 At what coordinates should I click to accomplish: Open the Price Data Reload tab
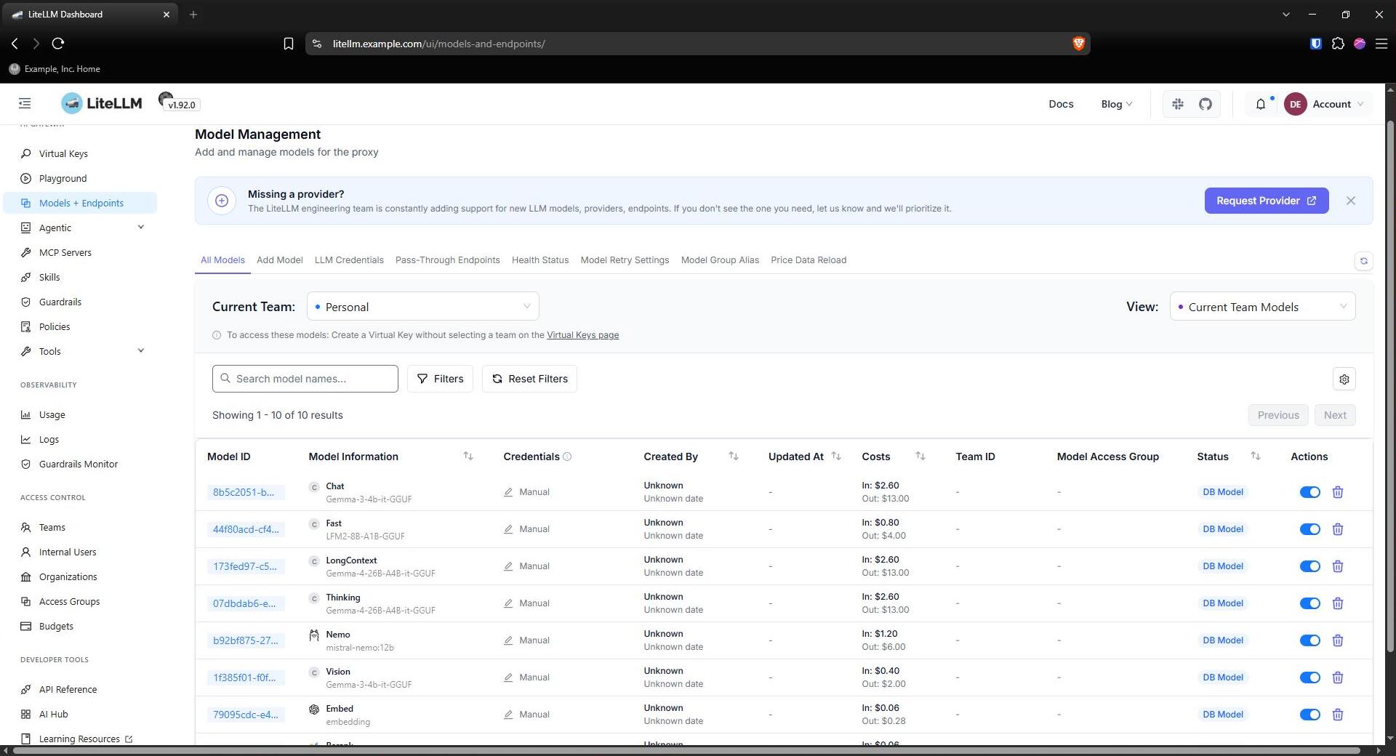click(809, 260)
